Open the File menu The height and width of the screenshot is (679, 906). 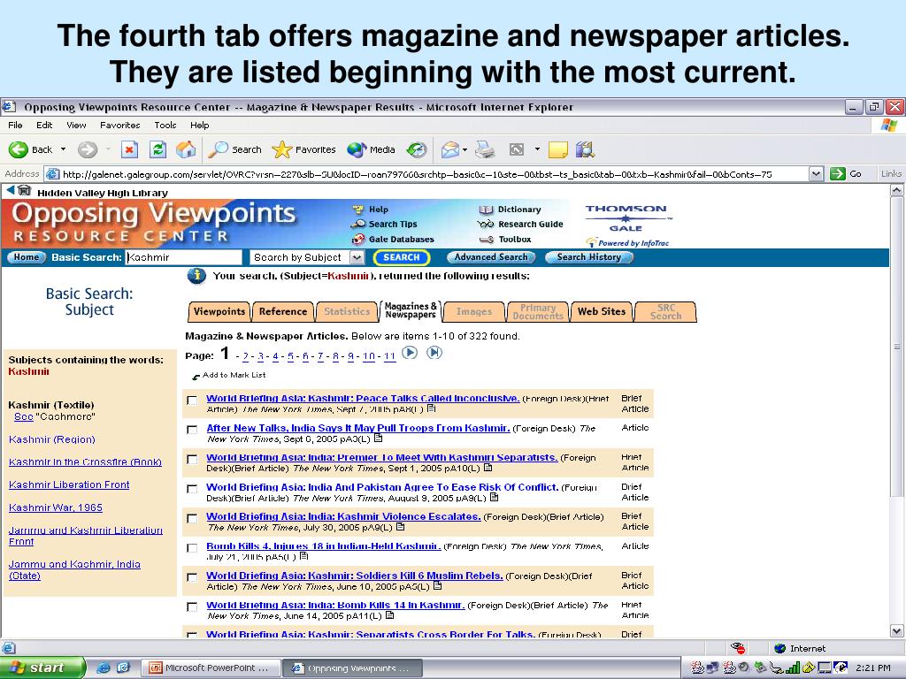point(16,126)
